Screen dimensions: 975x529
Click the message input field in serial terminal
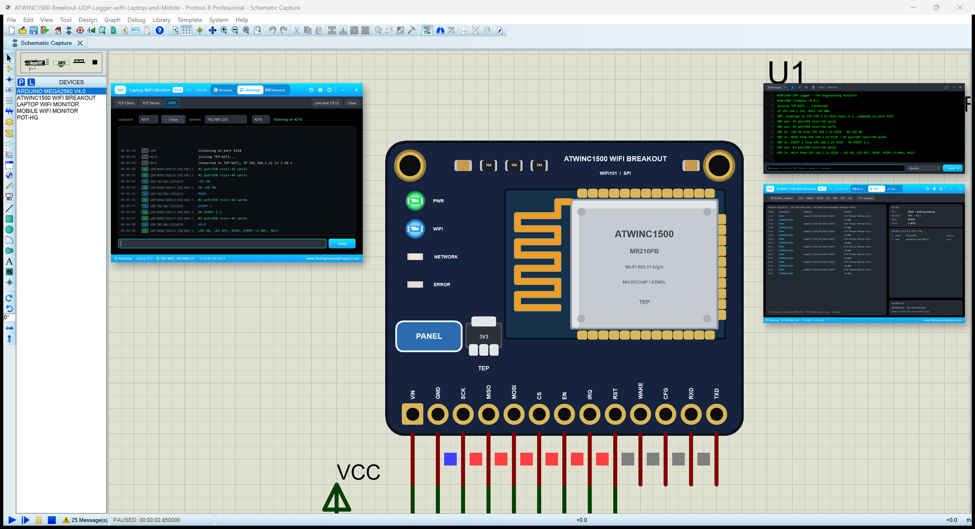(835, 168)
